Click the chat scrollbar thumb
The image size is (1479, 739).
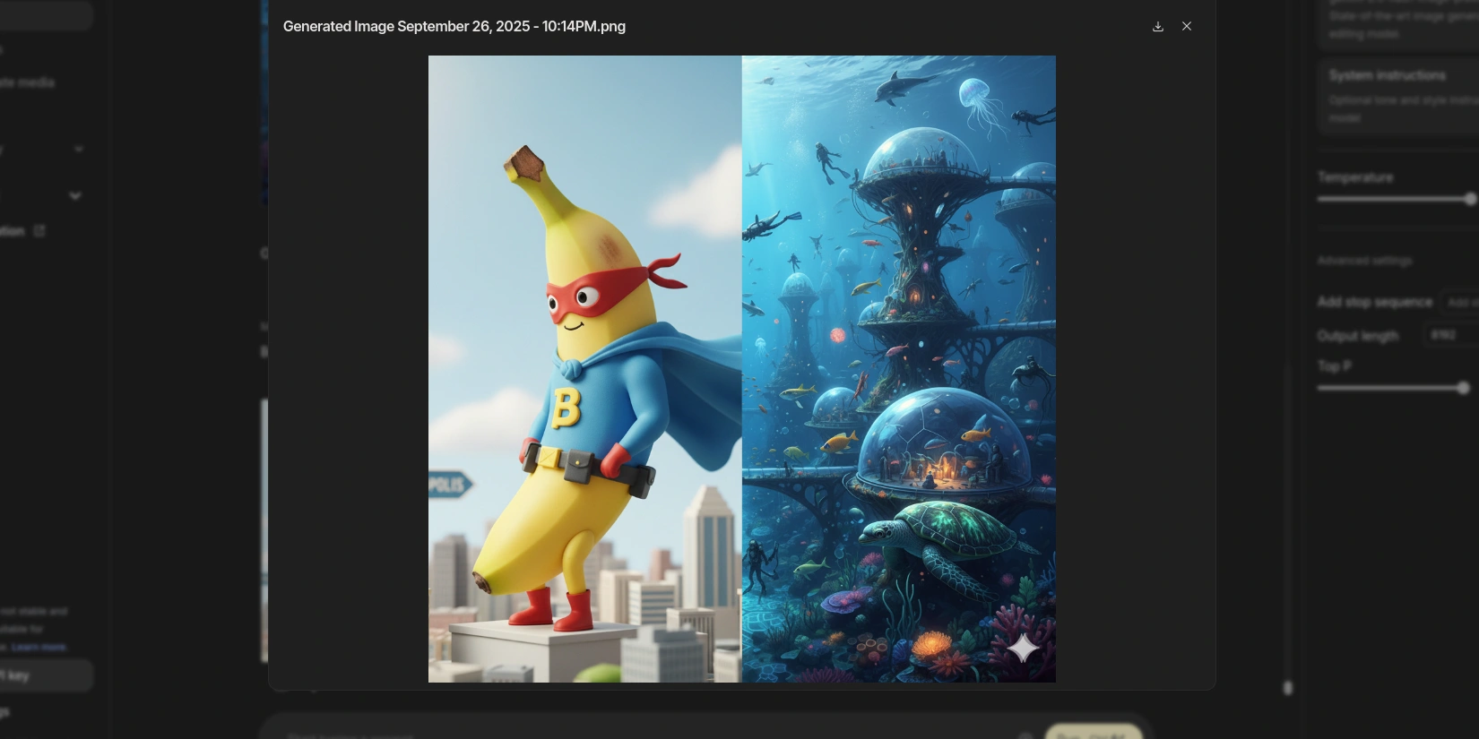pyautogui.click(x=1287, y=687)
